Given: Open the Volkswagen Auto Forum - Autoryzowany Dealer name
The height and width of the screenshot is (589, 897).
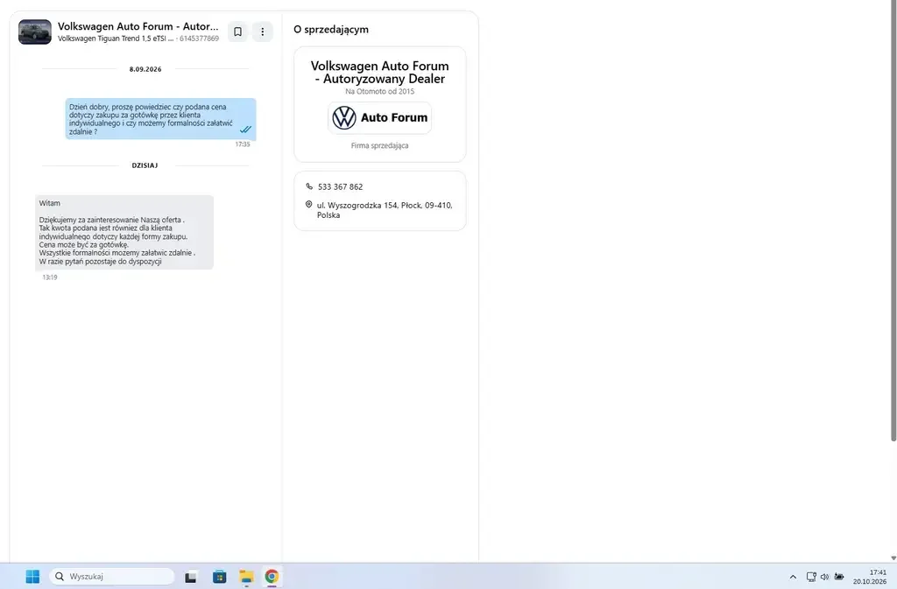Looking at the screenshot, I should tap(380, 73).
